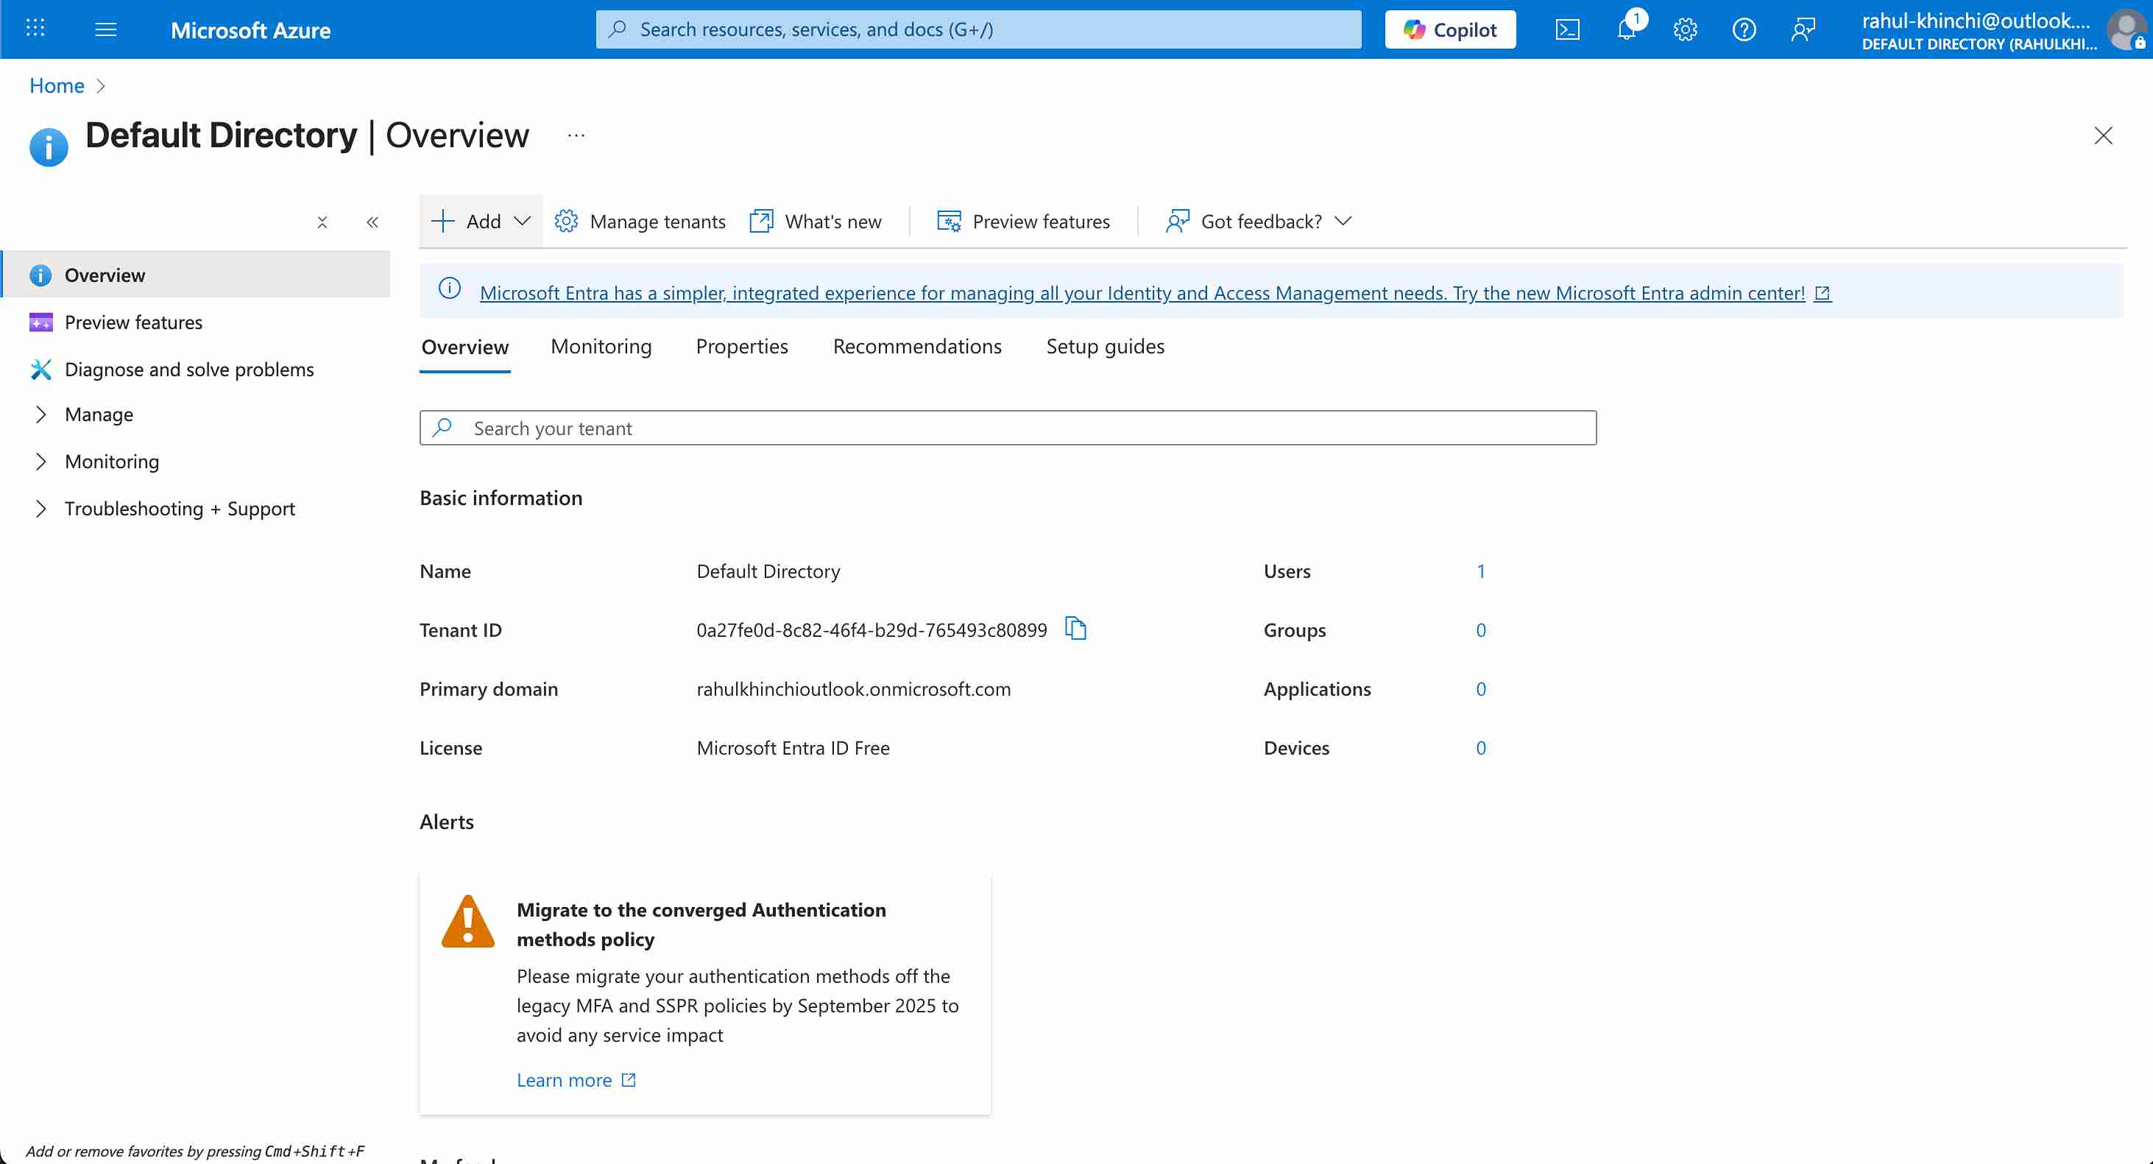Open the app launcher grid icon
This screenshot has width=2153, height=1164.
(35, 29)
